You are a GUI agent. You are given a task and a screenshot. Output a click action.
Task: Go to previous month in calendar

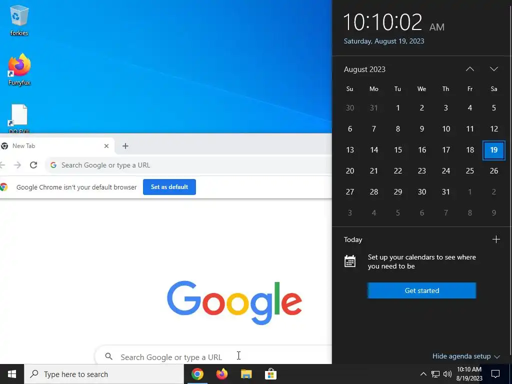470,69
